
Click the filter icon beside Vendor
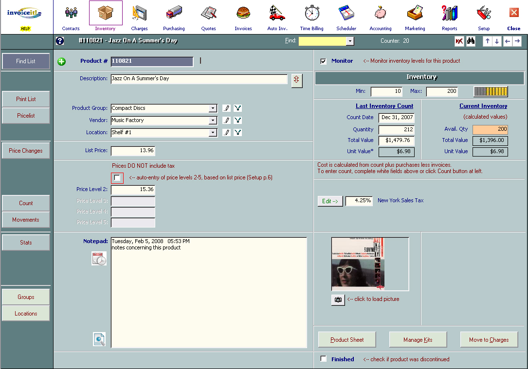click(237, 121)
